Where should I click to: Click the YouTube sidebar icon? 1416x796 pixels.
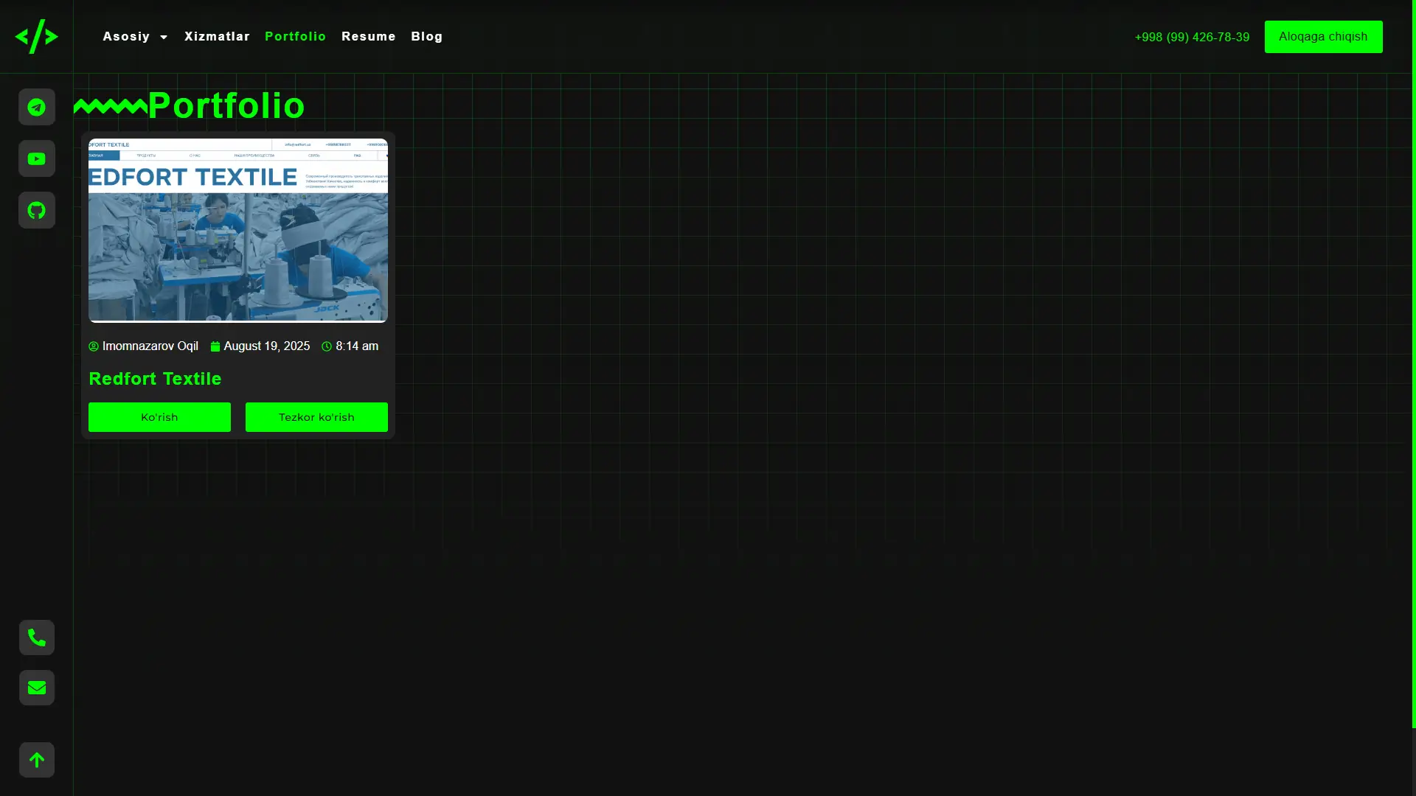click(36, 158)
